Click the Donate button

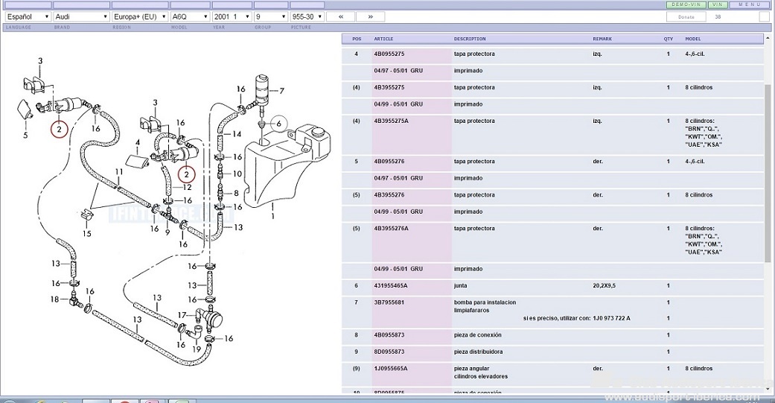click(686, 16)
